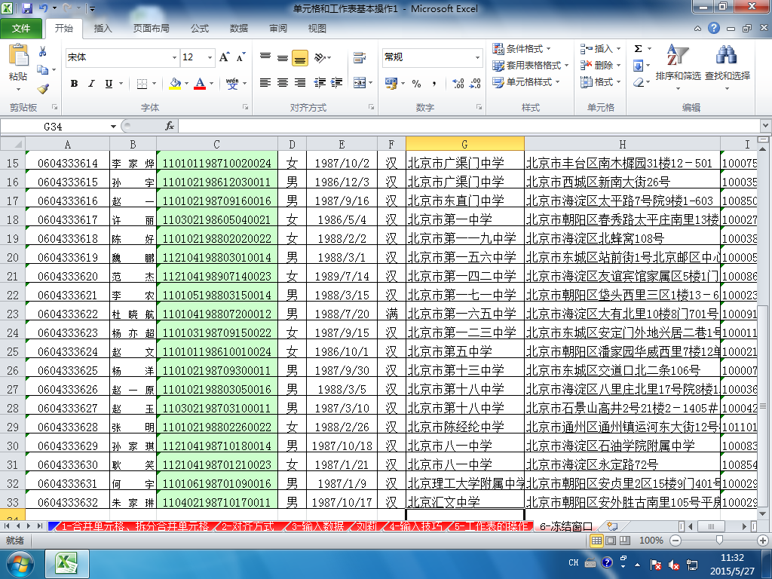The image size is (772, 579).
Task: Click the Clear eraser icon
Action: [638, 82]
